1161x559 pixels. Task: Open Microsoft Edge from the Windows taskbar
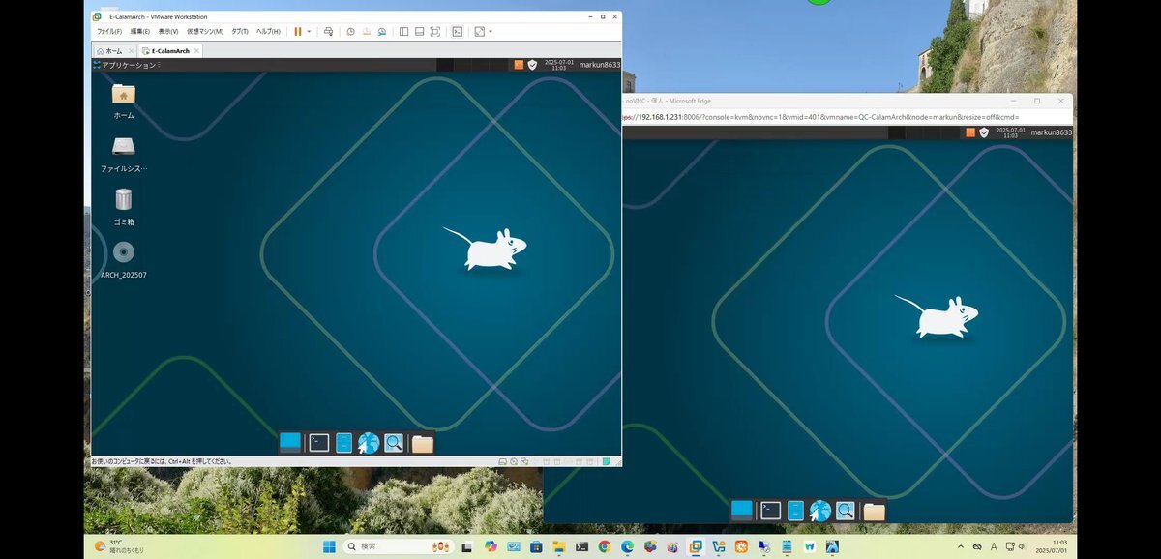pos(627,546)
